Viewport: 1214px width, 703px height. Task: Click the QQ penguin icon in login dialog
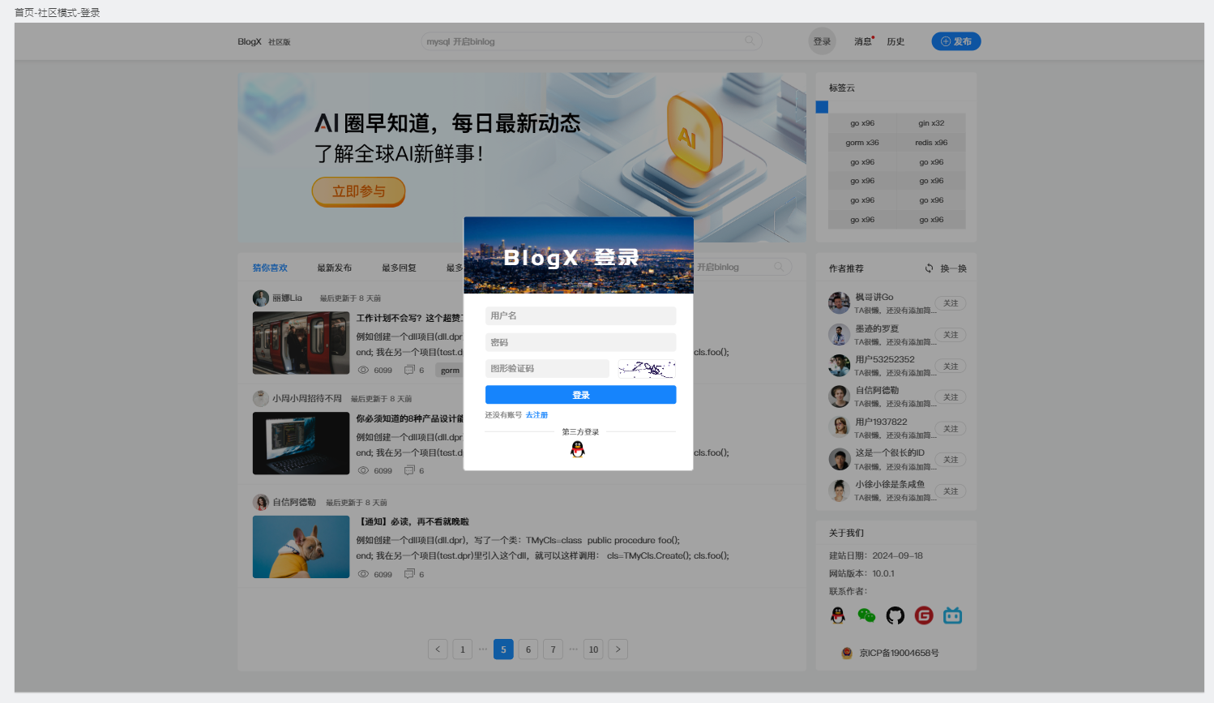[x=577, y=449]
